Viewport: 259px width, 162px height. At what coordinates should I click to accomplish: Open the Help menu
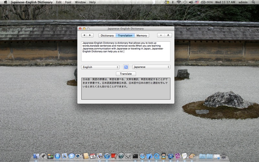pos(93,2)
